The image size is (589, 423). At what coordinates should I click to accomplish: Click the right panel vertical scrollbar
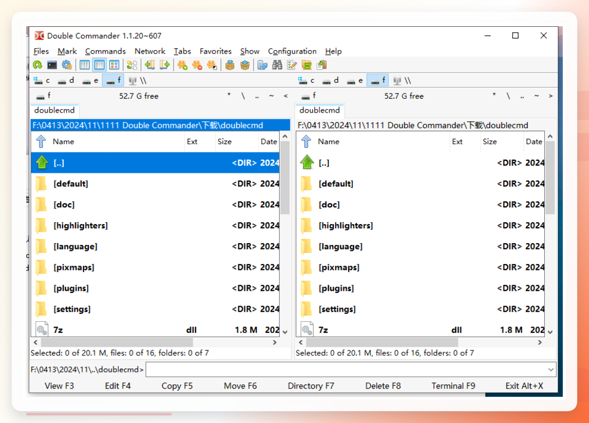tap(550, 234)
